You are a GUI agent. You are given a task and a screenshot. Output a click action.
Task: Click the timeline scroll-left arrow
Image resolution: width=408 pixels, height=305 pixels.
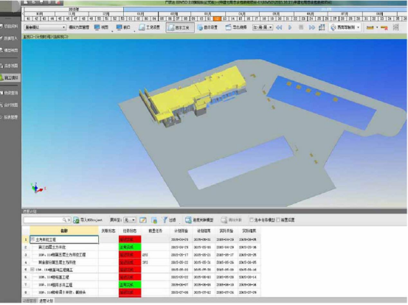[x=23, y=14]
